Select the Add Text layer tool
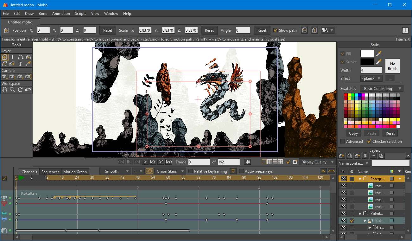412x241 pixels. [20, 64]
